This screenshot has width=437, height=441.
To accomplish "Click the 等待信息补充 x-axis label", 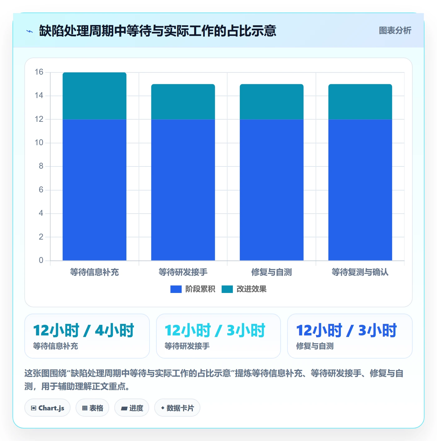I will pyautogui.click(x=95, y=272).
